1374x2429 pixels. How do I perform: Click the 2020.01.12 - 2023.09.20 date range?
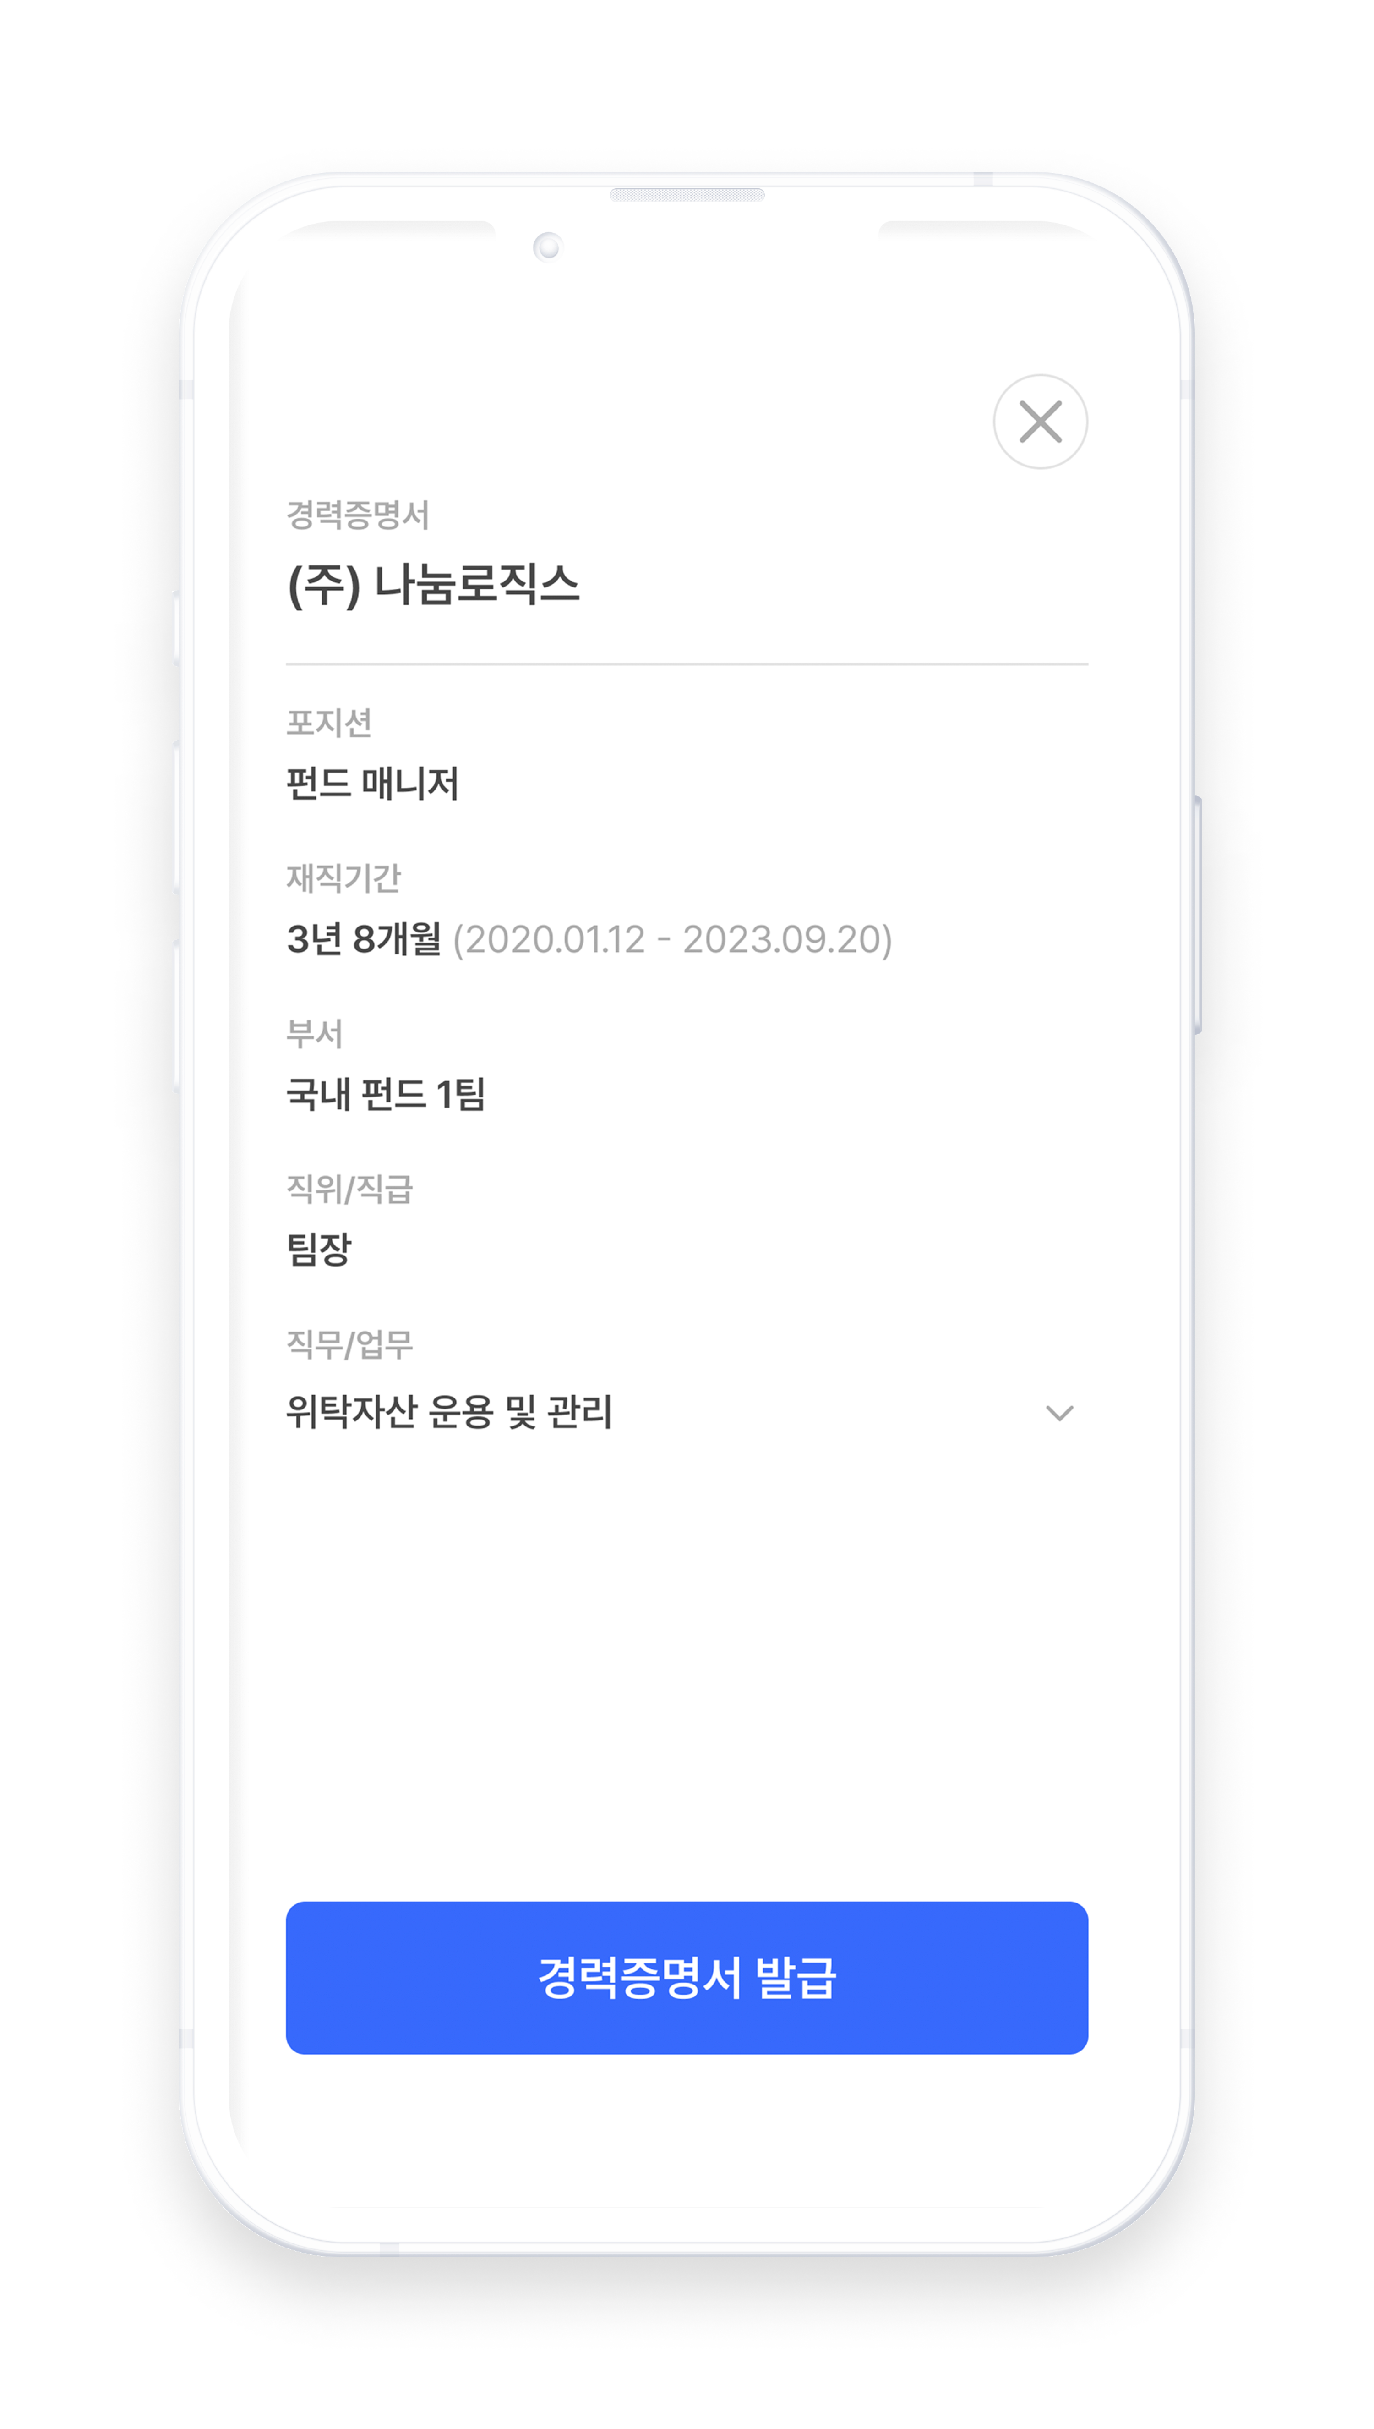coord(672,939)
